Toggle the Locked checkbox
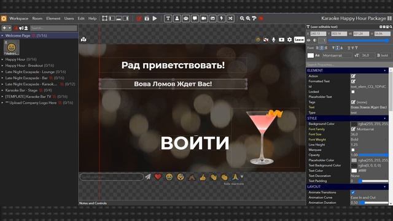Viewport: 393px width, 221px height. point(353,91)
